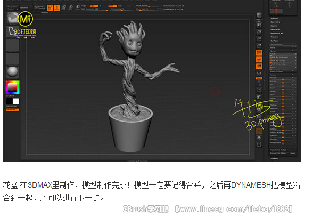Expand the Geometry section
Screen dimensions: 312x218
tap(275, 22)
